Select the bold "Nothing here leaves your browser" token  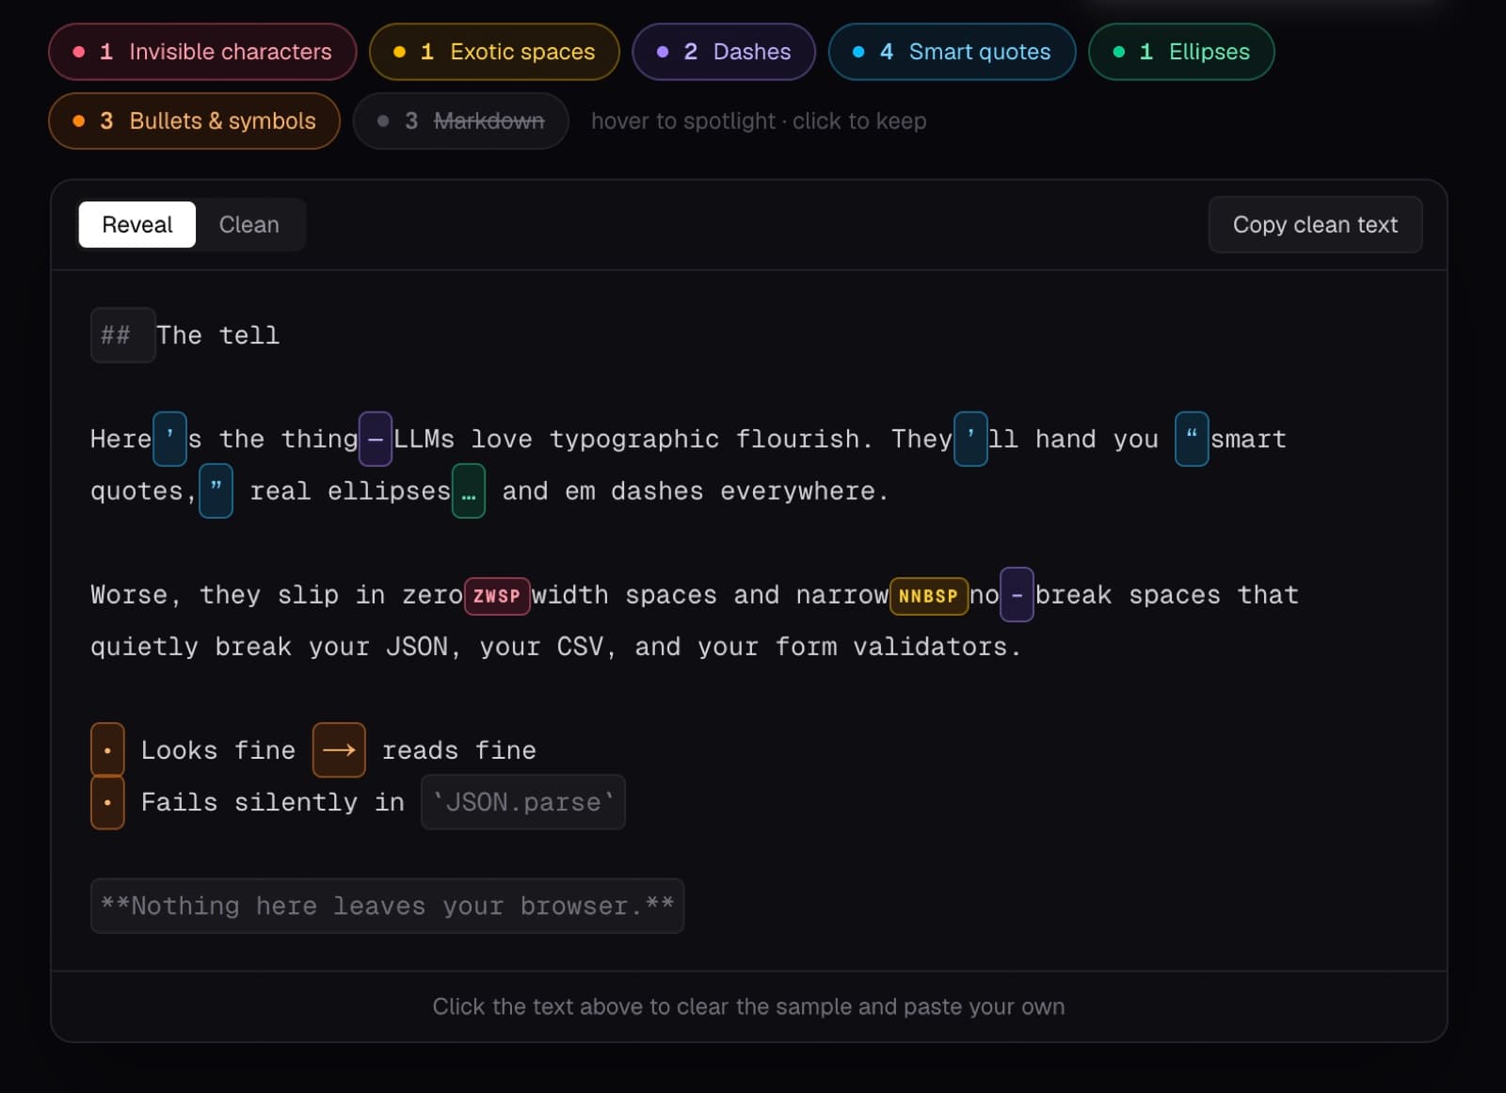(x=387, y=906)
